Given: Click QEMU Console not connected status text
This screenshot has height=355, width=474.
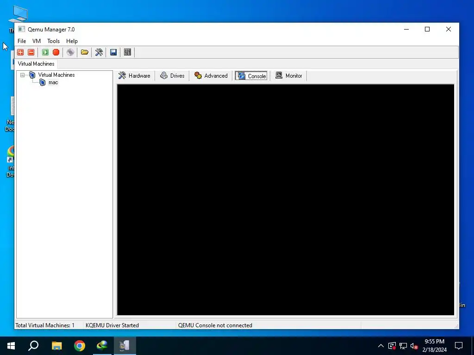Looking at the screenshot, I should point(215,325).
